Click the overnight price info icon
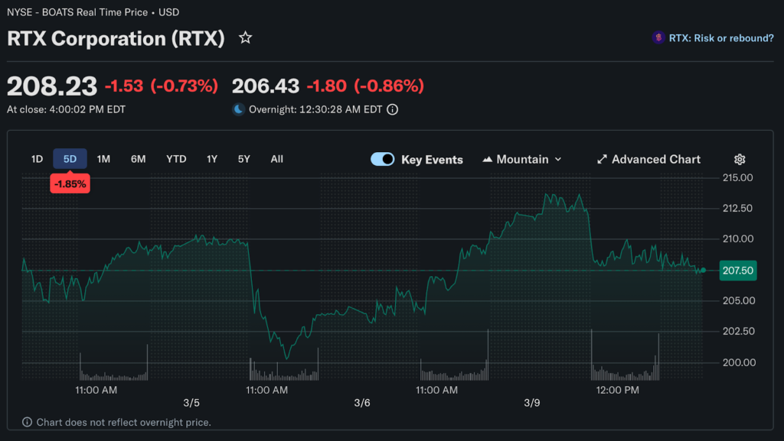The width and height of the screenshot is (784, 441). pos(393,109)
